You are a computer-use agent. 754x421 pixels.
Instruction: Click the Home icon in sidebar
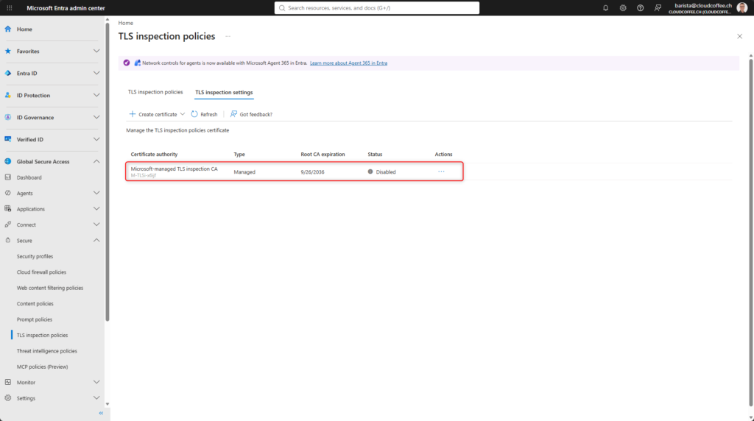click(x=7, y=29)
